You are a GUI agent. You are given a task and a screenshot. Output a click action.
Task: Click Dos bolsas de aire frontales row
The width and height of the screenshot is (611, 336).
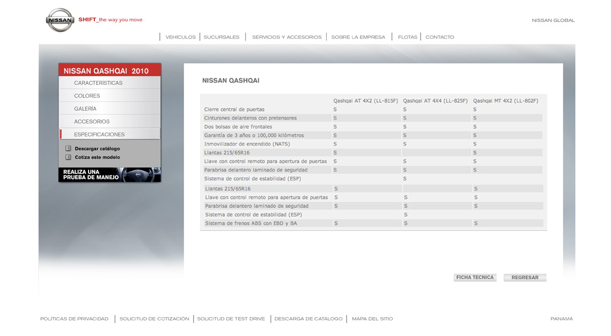pos(373,127)
